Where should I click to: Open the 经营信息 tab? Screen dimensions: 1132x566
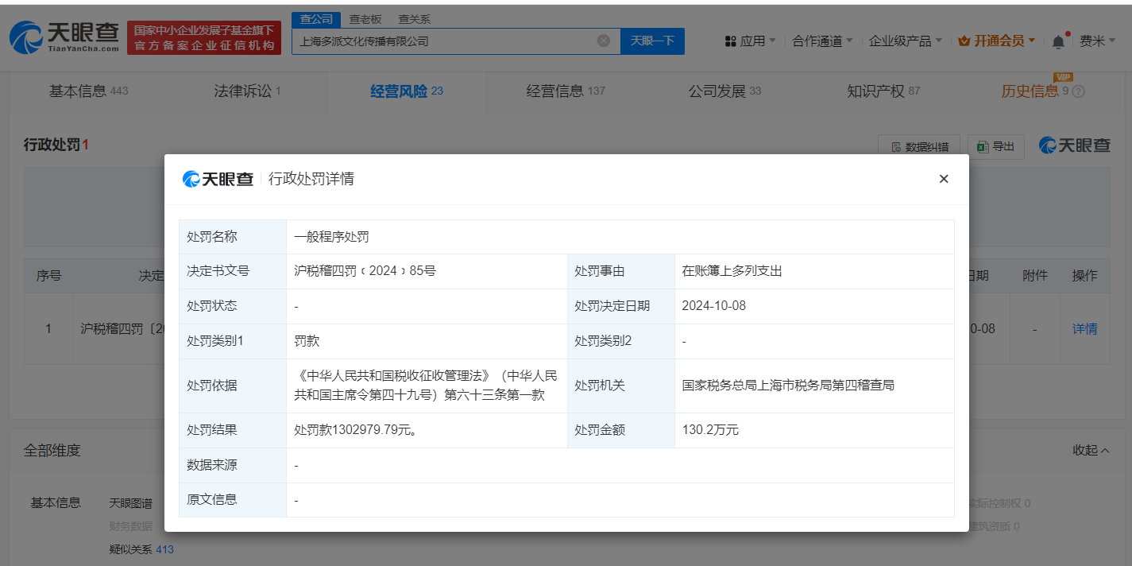pos(566,91)
